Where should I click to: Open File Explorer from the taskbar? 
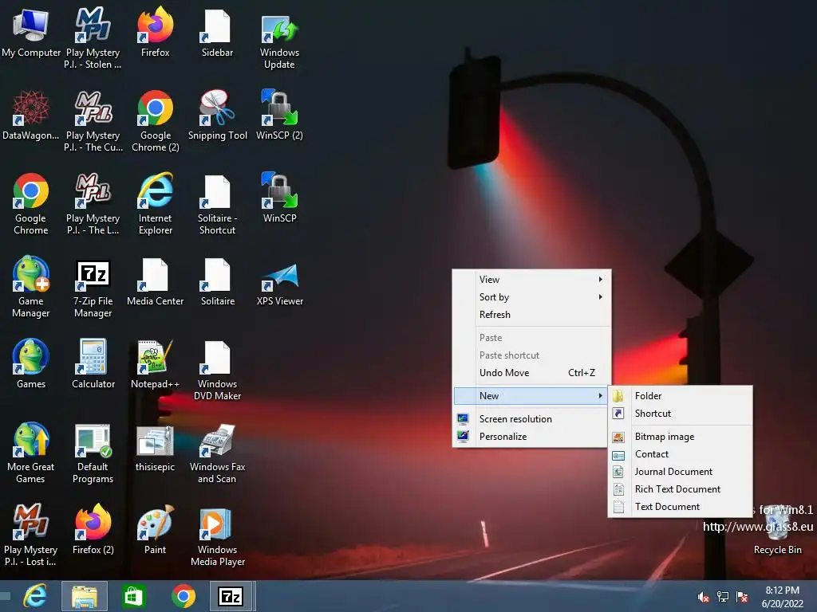pos(85,596)
